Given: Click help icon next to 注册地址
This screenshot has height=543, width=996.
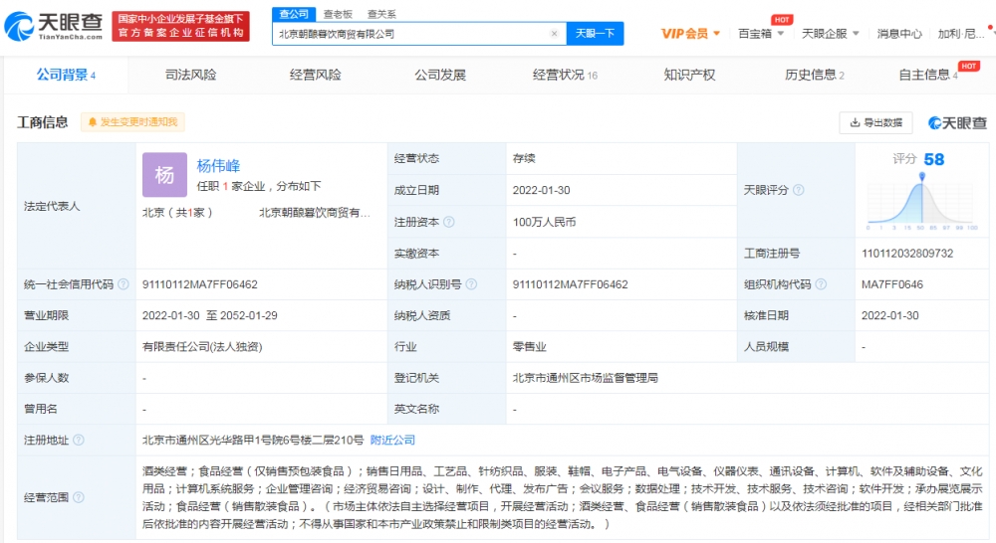Looking at the screenshot, I should [x=78, y=440].
